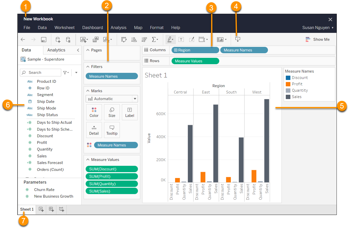The image size is (348, 231).
Task: Click the new dashboard tab icon
Action: (x=51, y=209)
